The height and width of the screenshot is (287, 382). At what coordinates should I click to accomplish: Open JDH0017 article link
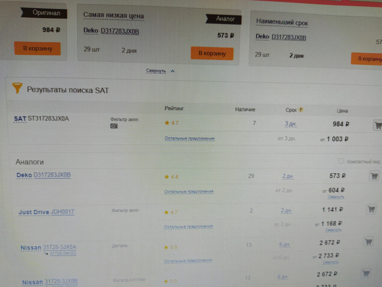pyautogui.click(x=62, y=212)
